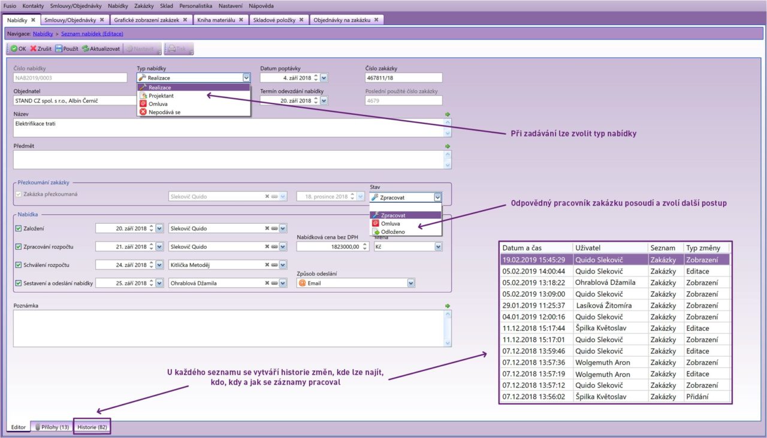Image resolution: width=767 pixels, height=438 pixels.
Task: Open the Nápověda menu
Action: (x=261, y=5)
